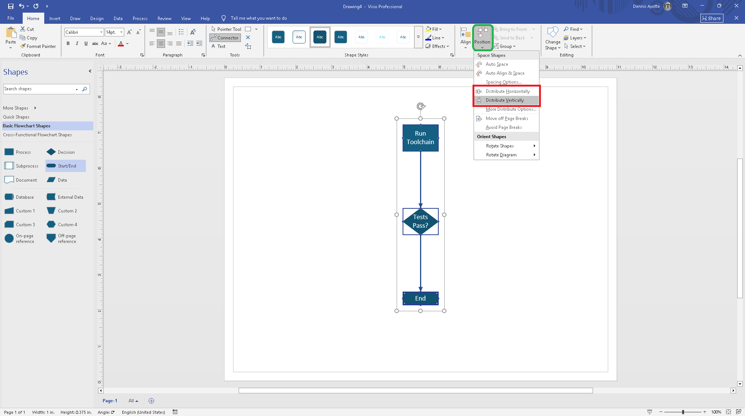The width and height of the screenshot is (745, 416).
Task: Open the Effects dropdown
Action: 437,46
